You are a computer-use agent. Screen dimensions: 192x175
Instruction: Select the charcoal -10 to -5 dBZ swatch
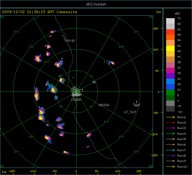[x=170, y=109]
